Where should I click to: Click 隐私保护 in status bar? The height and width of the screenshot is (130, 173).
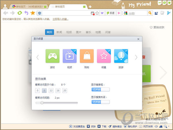coord(130,126)
